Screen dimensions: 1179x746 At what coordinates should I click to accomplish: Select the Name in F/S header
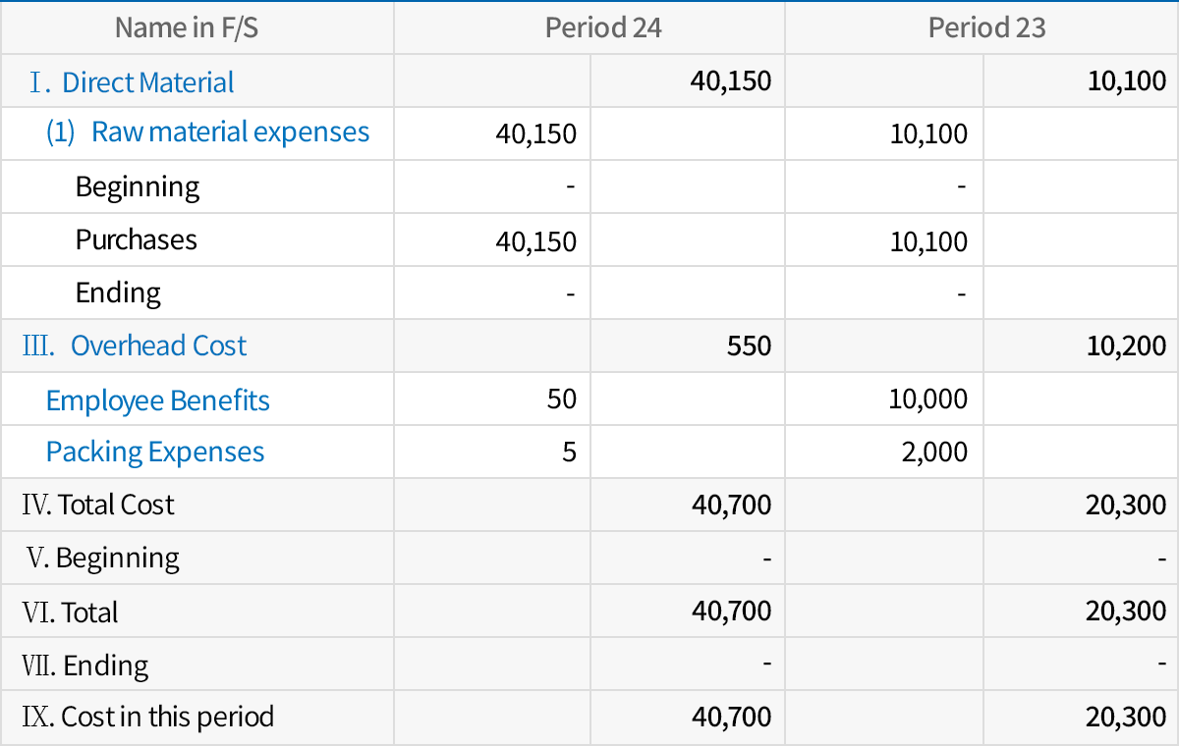(x=187, y=27)
